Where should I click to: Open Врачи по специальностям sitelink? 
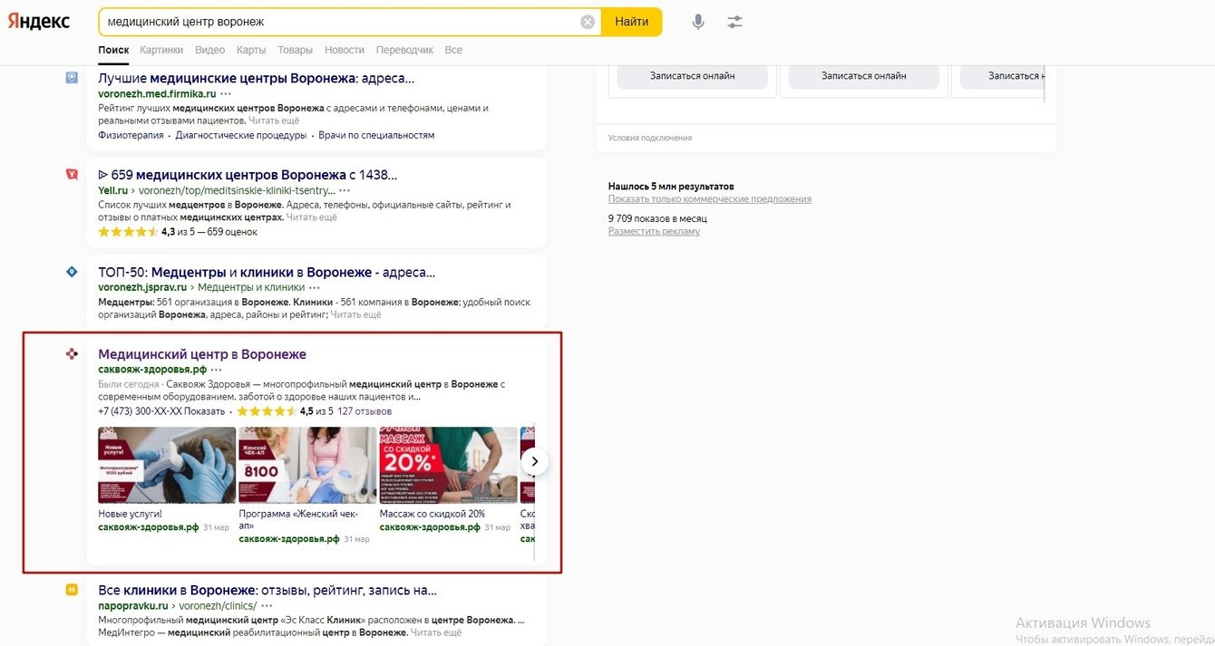pos(376,135)
